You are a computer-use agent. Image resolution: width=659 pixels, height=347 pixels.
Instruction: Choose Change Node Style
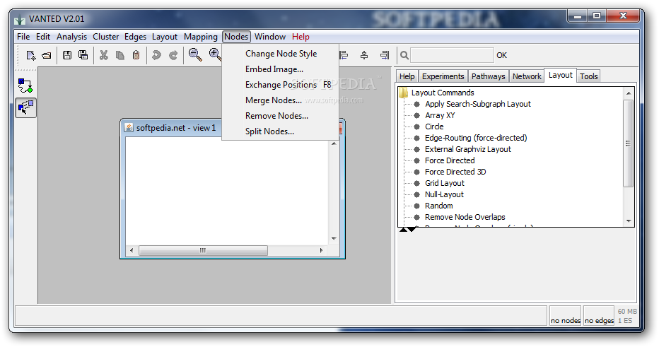pyautogui.click(x=280, y=54)
